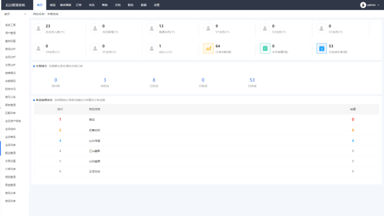Open 商品列表 in the sidebar
384x216 pixels.
coord(10,201)
